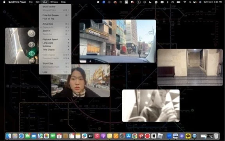Viewport: 225px width, 141px height.
Task: Open KakaoTalk in the Dock
Action: (188, 136)
